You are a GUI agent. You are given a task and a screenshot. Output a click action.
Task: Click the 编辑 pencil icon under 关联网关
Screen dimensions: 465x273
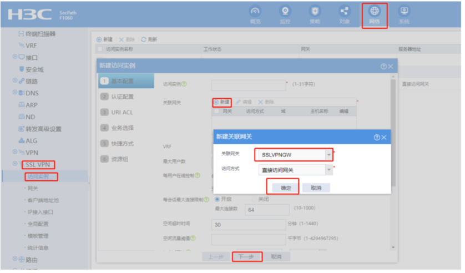coord(238,102)
